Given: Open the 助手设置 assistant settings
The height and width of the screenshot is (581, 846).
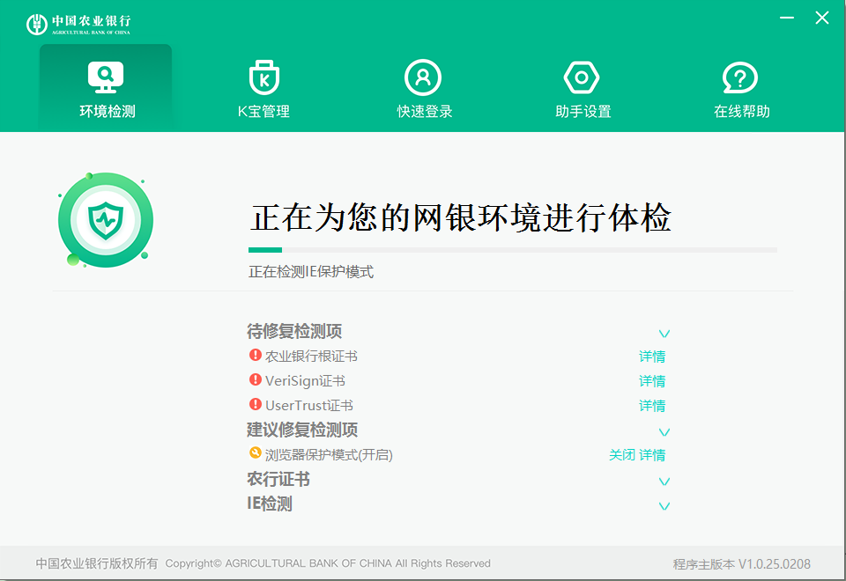Looking at the screenshot, I should tap(581, 85).
